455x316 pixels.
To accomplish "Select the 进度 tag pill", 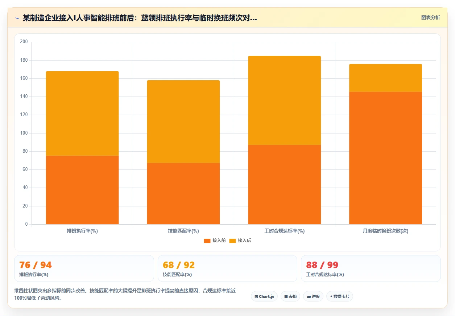I will 313,296.
